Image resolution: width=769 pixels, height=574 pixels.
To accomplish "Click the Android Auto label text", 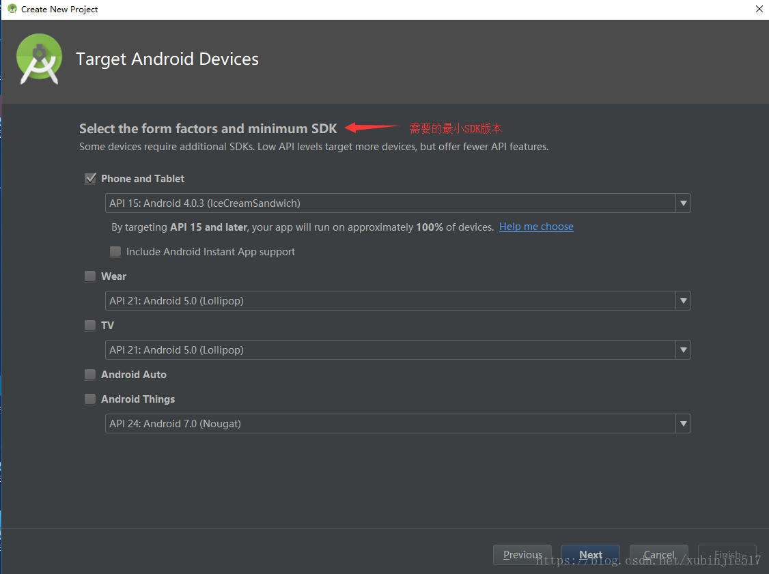I will tap(134, 375).
